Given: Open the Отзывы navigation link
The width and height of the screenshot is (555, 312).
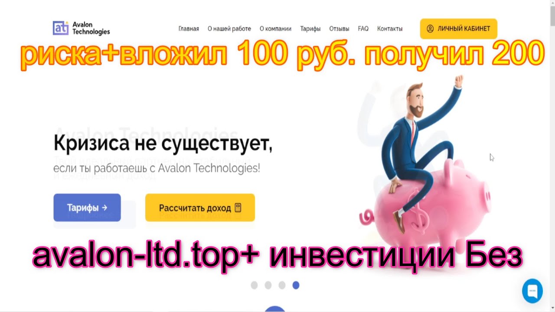Looking at the screenshot, I should 339,29.
